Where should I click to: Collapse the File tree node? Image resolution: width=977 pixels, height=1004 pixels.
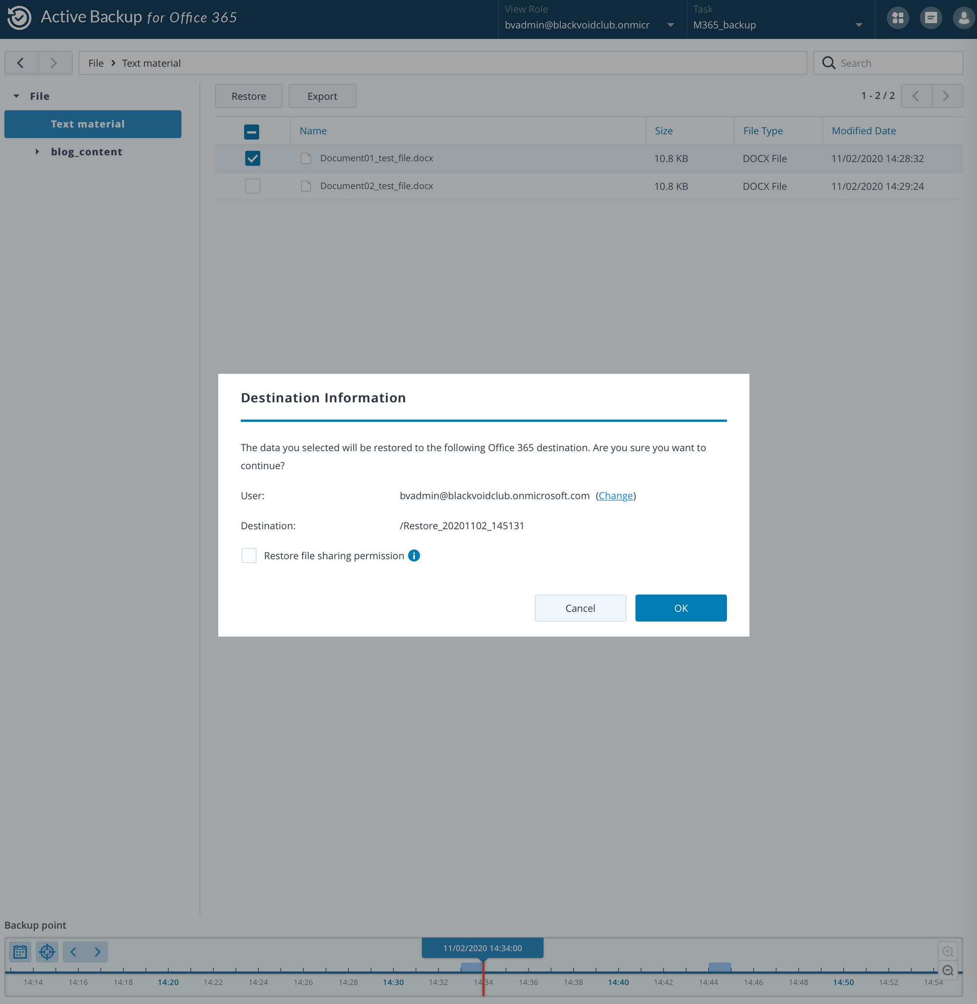pos(17,96)
